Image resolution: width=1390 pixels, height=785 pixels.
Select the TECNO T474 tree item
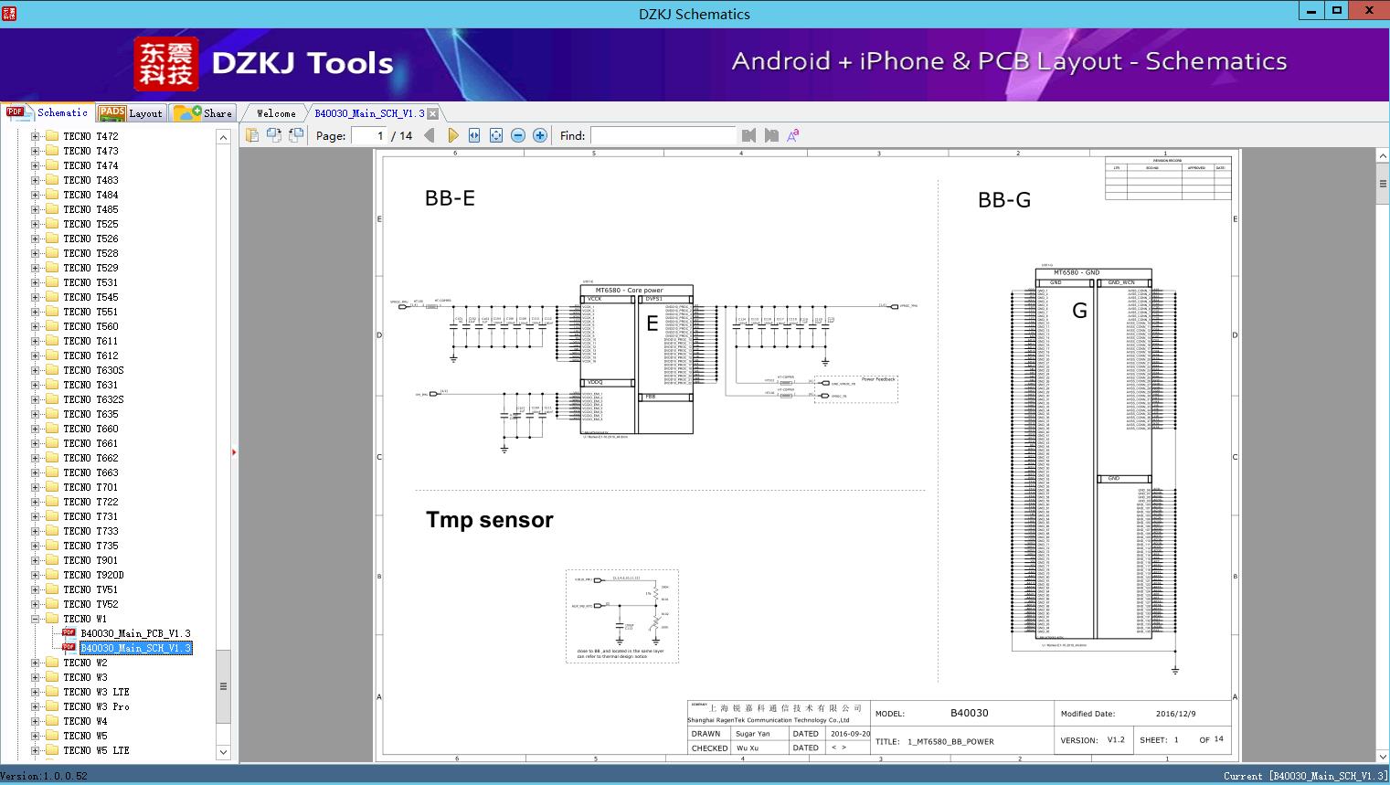tap(90, 165)
